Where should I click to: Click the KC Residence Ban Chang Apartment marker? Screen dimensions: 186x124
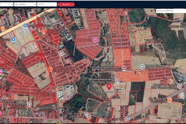click(29, 104)
